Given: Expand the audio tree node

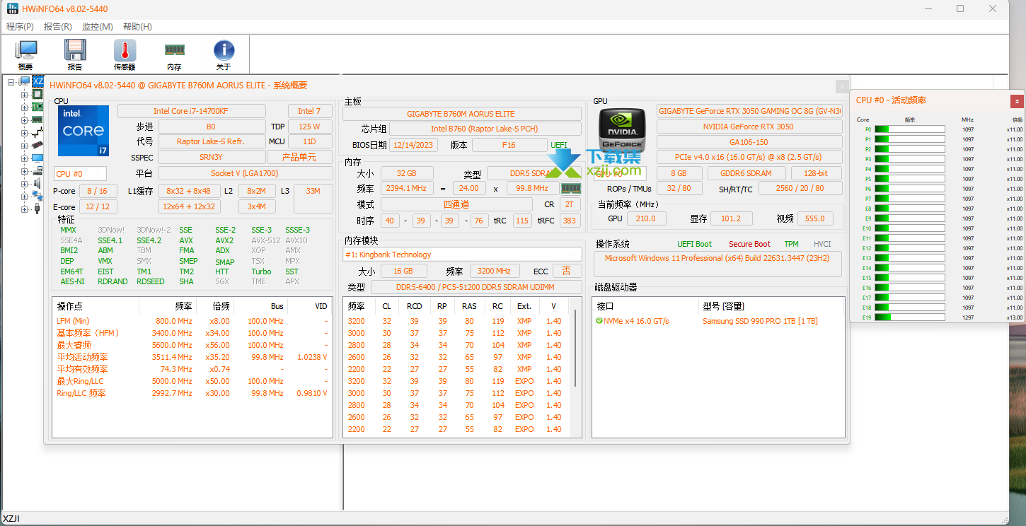Looking at the screenshot, I should [24, 184].
